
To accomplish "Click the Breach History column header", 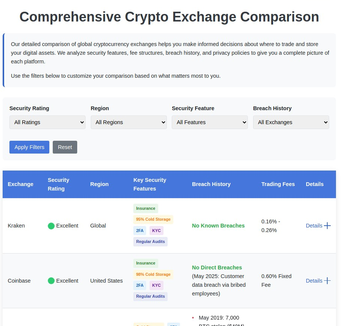I will coord(211,184).
